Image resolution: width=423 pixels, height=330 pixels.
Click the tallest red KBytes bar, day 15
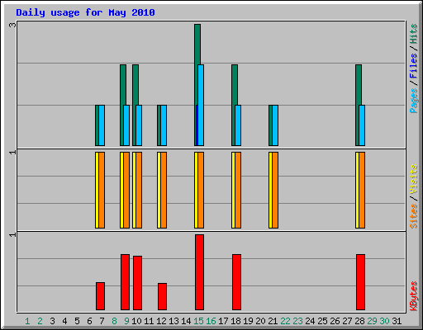click(x=199, y=272)
